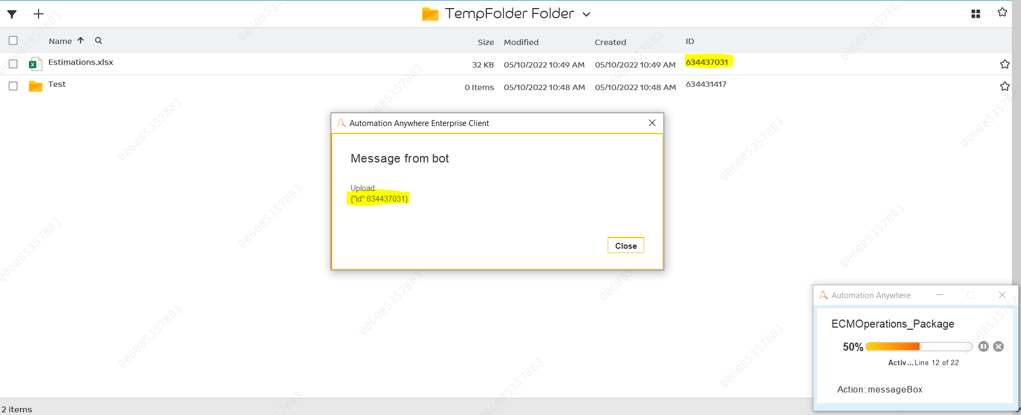The height and width of the screenshot is (415, 1021).
Task: Click Estimations.xlsx created date 10:49 AM
Action: (635, 65)
